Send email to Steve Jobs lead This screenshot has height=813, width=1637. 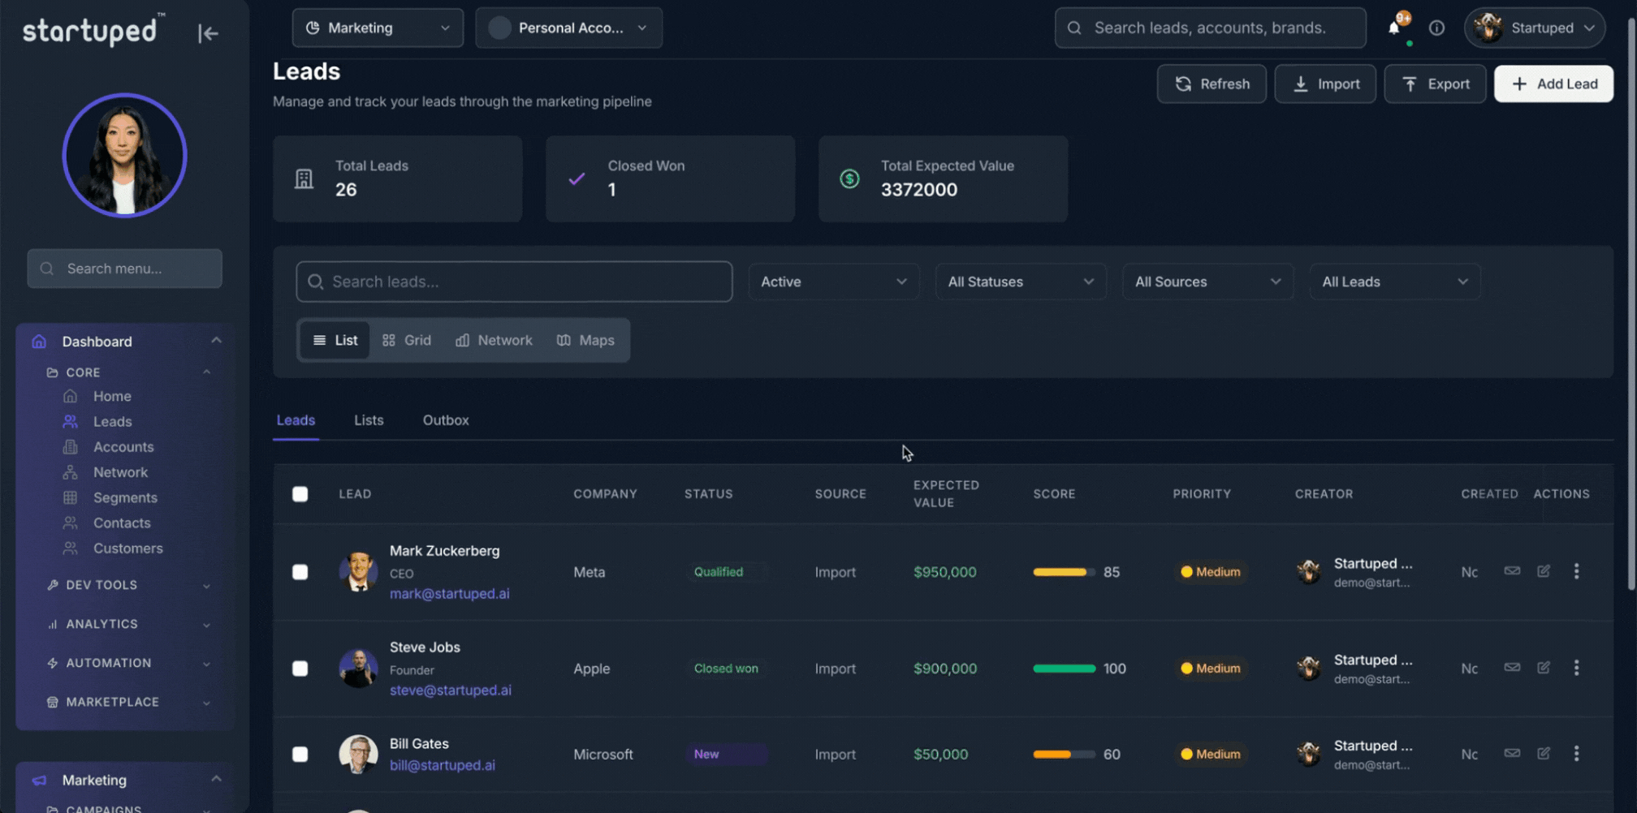click(1512, 668)
